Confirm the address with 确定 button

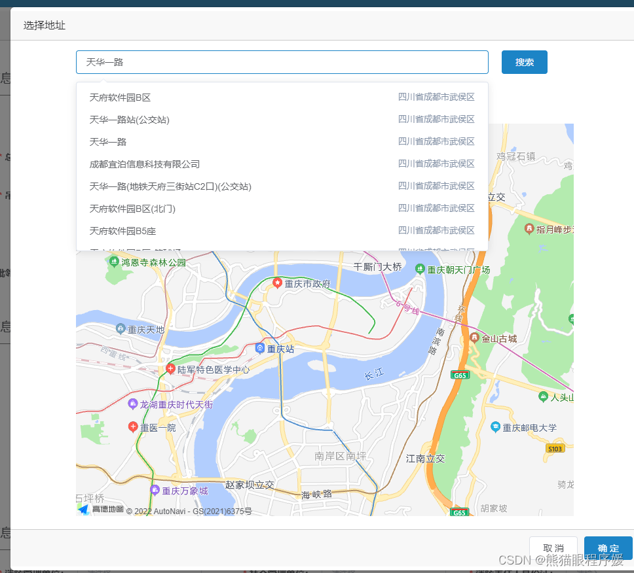coord(608,548)
